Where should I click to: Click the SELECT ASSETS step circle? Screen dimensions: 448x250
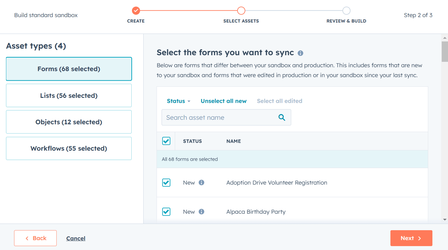[x=241, y=10]
